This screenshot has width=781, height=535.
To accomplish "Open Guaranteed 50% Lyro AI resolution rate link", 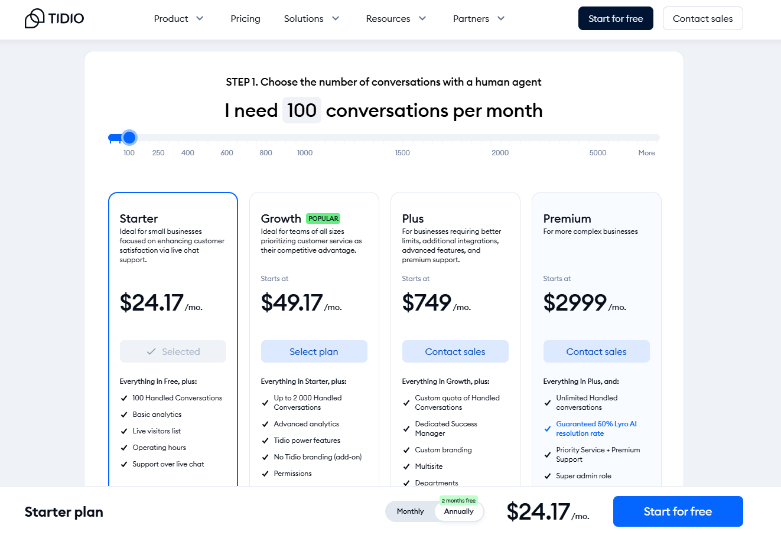I will coord(596,429).
